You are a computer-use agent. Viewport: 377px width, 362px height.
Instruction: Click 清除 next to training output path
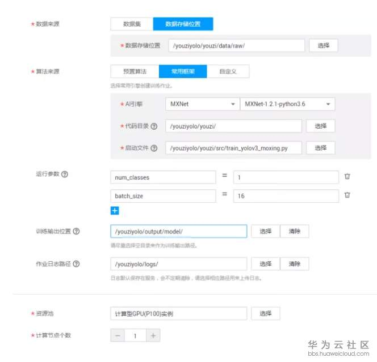[295, 231]
